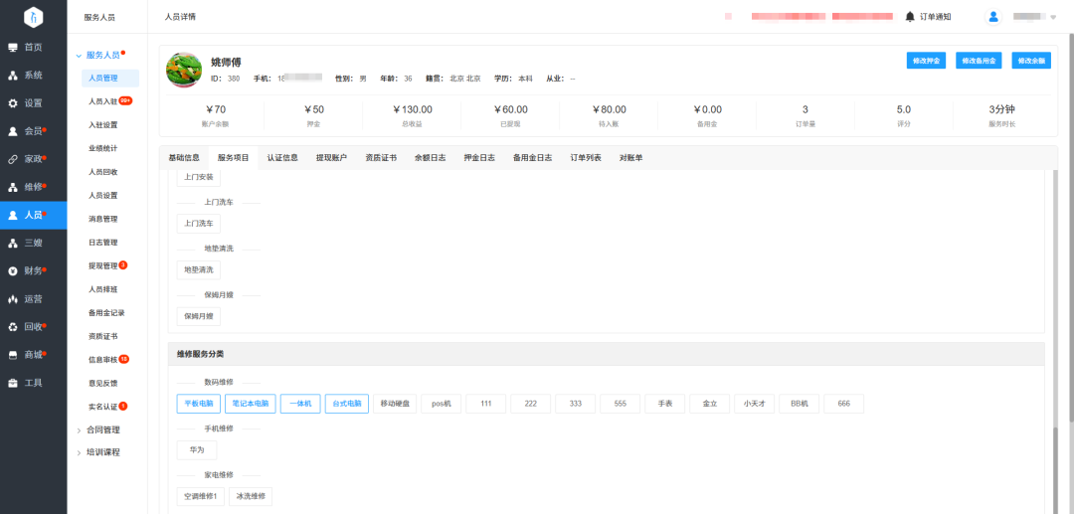Click the blue user avatar icon

click(993, 17)
